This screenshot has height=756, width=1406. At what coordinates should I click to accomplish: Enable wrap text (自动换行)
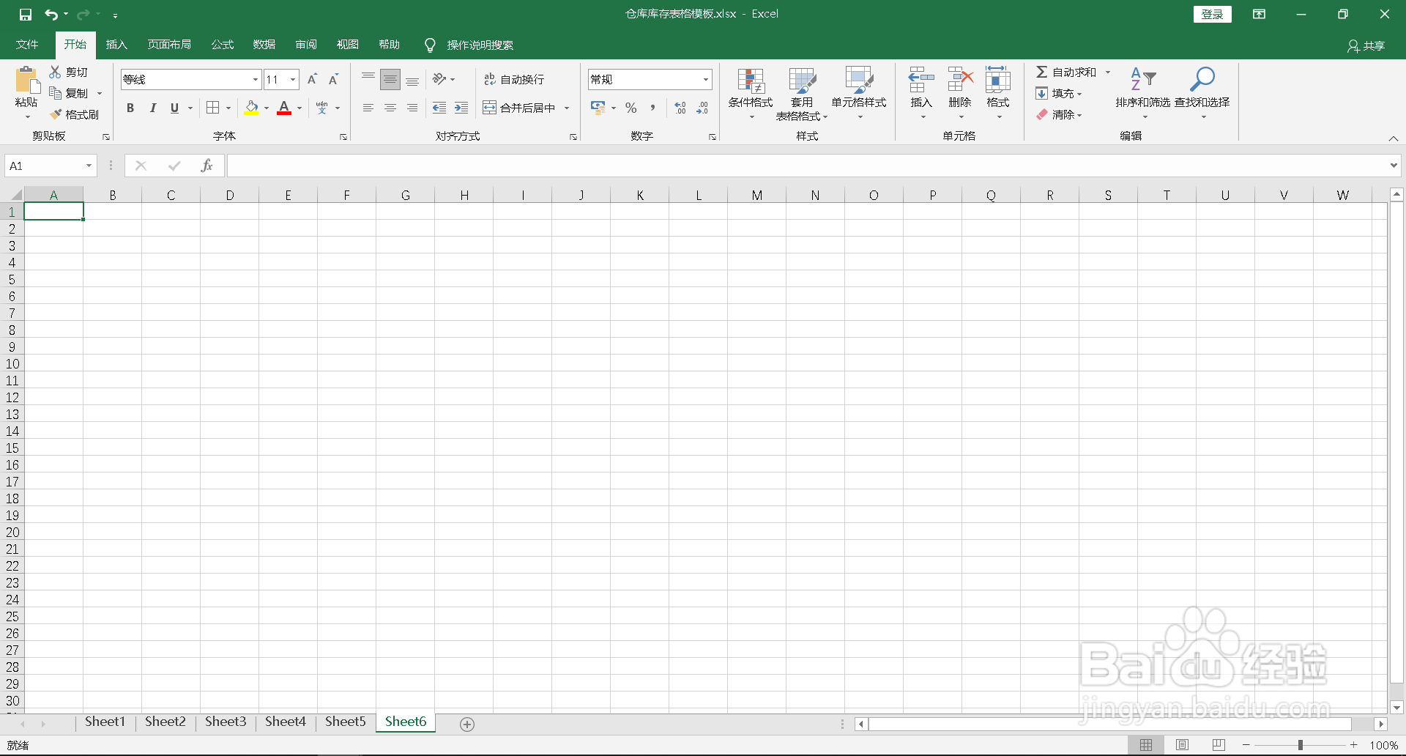pyautogui.click(x=514, y=79)
